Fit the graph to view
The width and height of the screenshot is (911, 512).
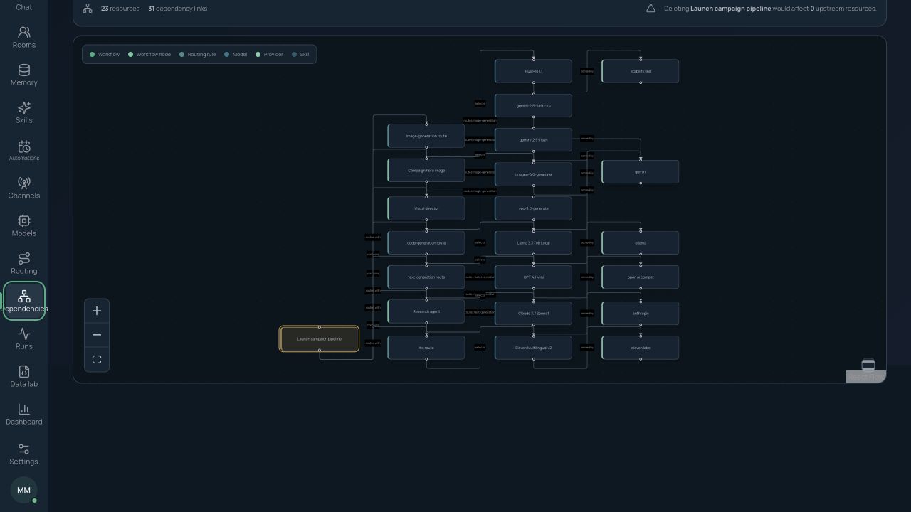pyautogui.click(x=97, y=360)
